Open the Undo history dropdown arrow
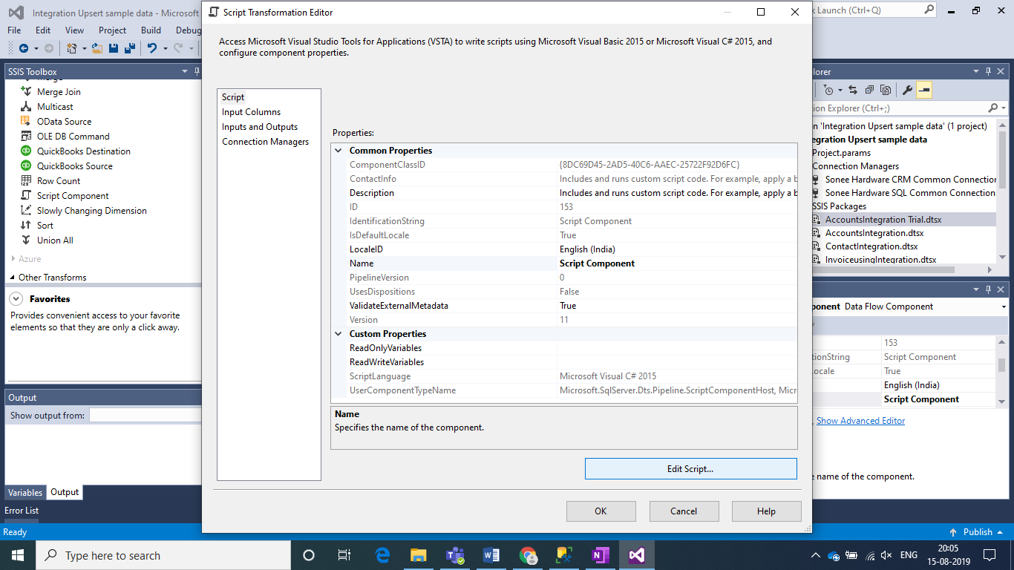This screenshot has width=1014, height=570. (x=164, y=48)
